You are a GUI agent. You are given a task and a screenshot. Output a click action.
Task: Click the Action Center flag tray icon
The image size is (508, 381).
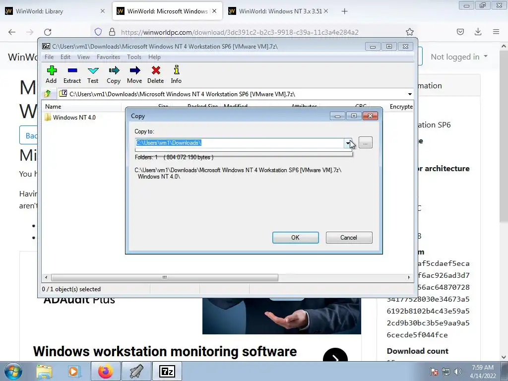pyautogui.click(x=434, y=372)
